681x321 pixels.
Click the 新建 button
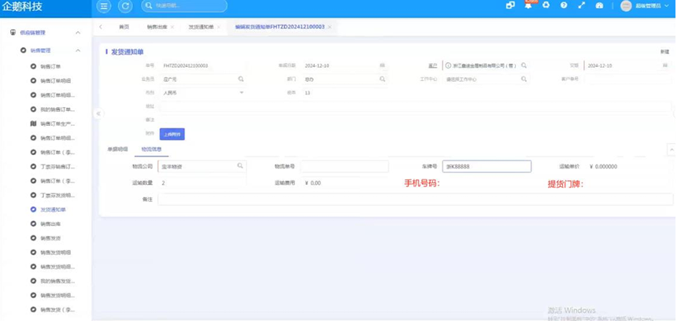pos(664,52)
